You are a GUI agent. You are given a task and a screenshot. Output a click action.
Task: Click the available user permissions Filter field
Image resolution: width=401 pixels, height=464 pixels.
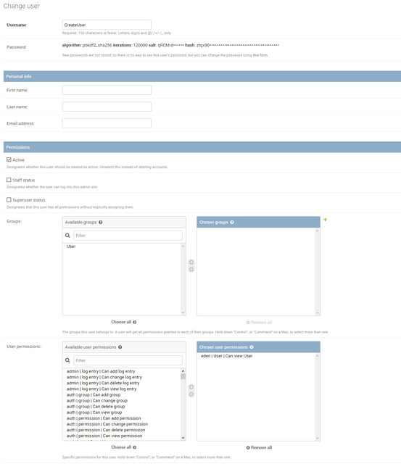tap(128, 360)
